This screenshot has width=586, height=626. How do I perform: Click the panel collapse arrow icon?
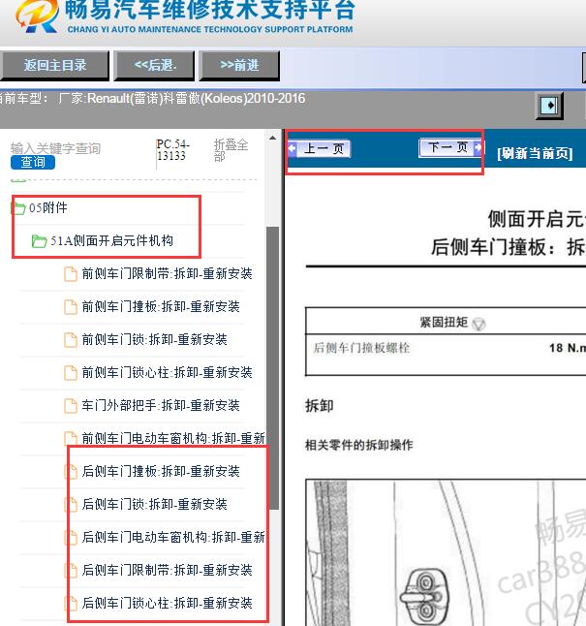[549, 106]
